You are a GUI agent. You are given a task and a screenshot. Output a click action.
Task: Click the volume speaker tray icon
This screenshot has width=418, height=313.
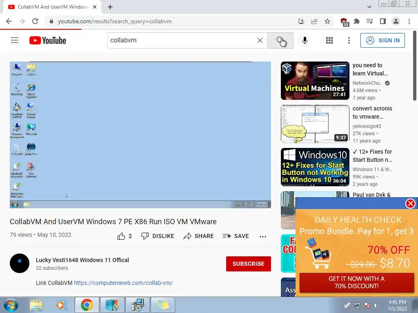tap(376, 305)
